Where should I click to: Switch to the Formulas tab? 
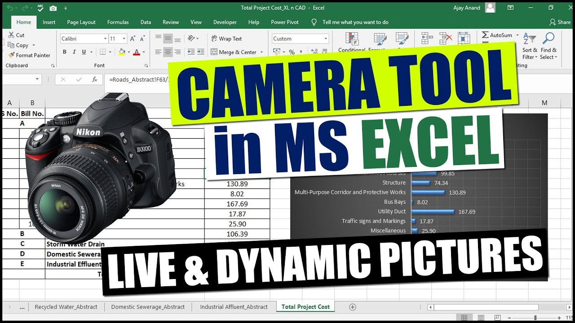118,22
